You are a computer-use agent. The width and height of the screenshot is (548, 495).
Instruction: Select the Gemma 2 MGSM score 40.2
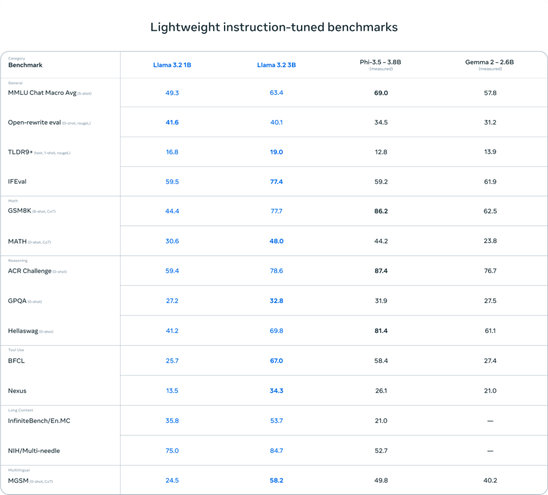(x=490, y=480)
